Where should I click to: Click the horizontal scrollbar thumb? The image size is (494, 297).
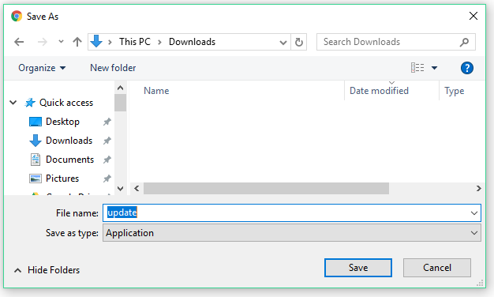pyautogui.click(x=266, y=189)
